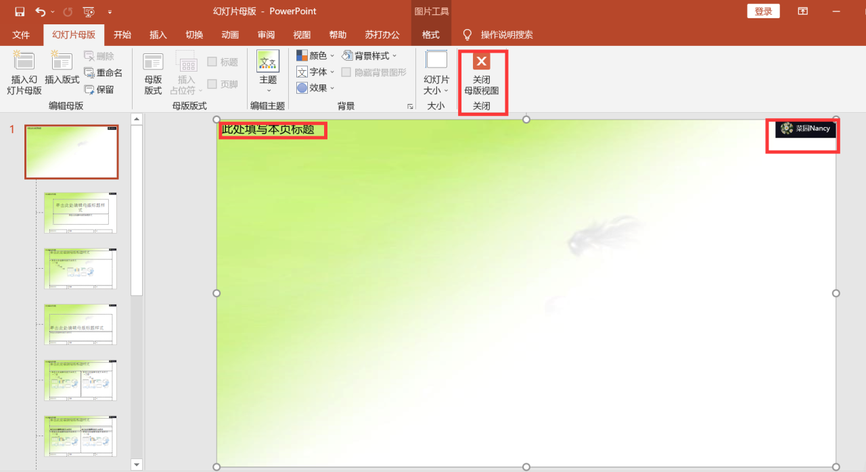Open 幻灯片大小 (Slide Size) options
The height and width of the screenshot is (472, 866).
pyautogui.click(x=436, y=73)
